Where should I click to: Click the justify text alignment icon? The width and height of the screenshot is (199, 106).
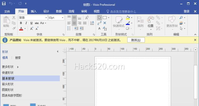pos(85,23)
